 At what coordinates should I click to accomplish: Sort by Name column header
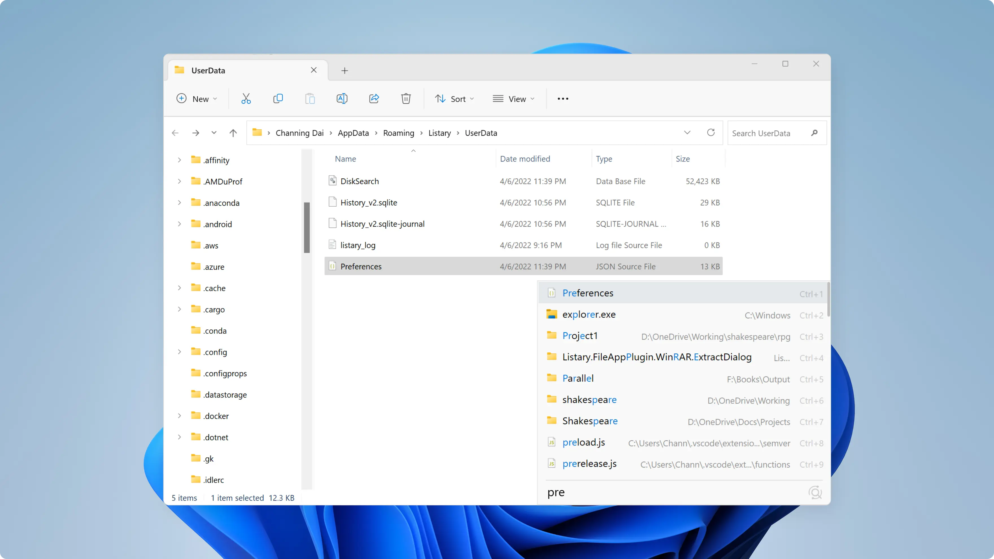point(345,159)
